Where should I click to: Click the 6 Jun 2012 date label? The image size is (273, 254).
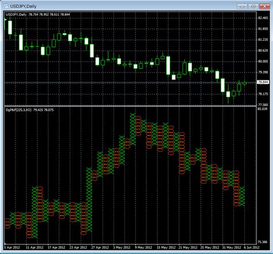(x=252, y=248)
